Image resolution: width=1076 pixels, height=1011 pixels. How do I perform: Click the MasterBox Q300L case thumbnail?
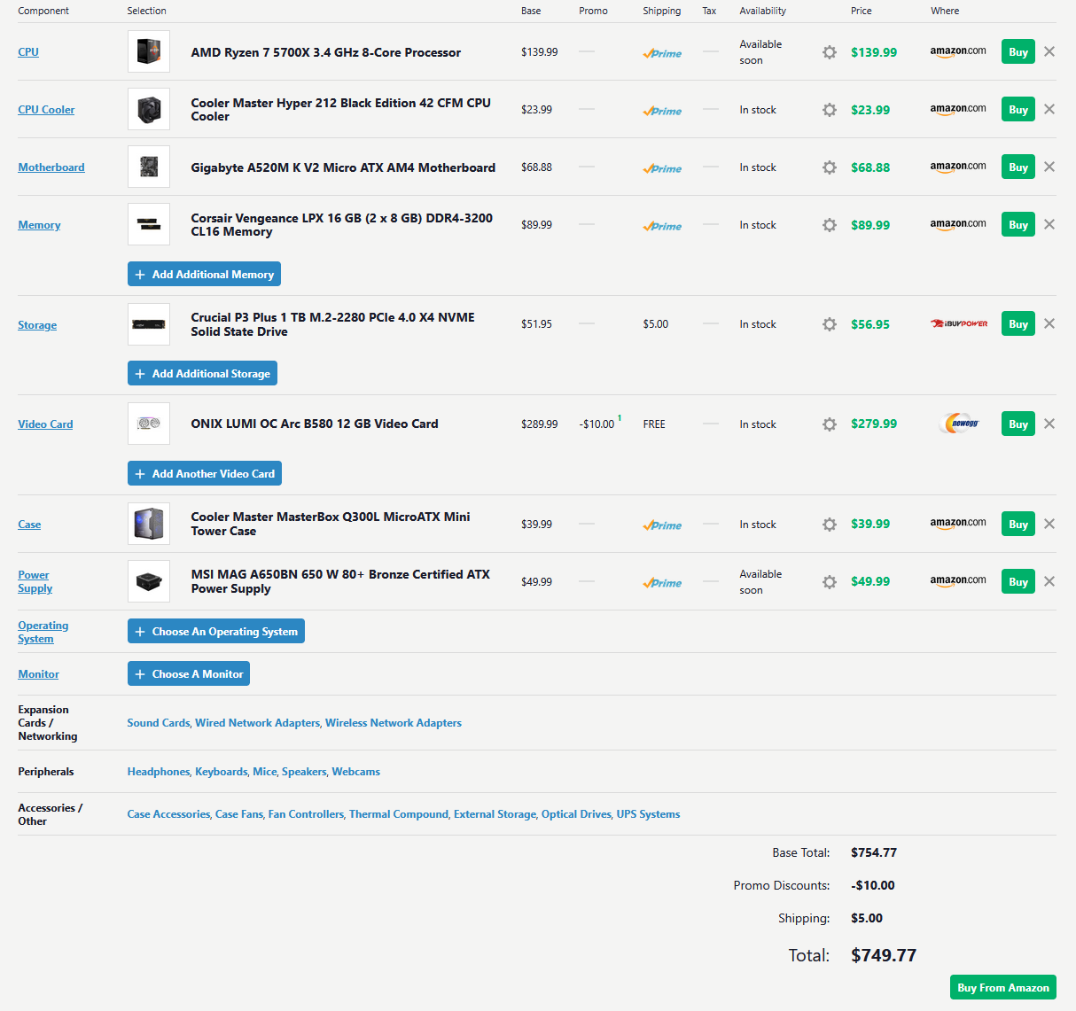click(149, 524)
